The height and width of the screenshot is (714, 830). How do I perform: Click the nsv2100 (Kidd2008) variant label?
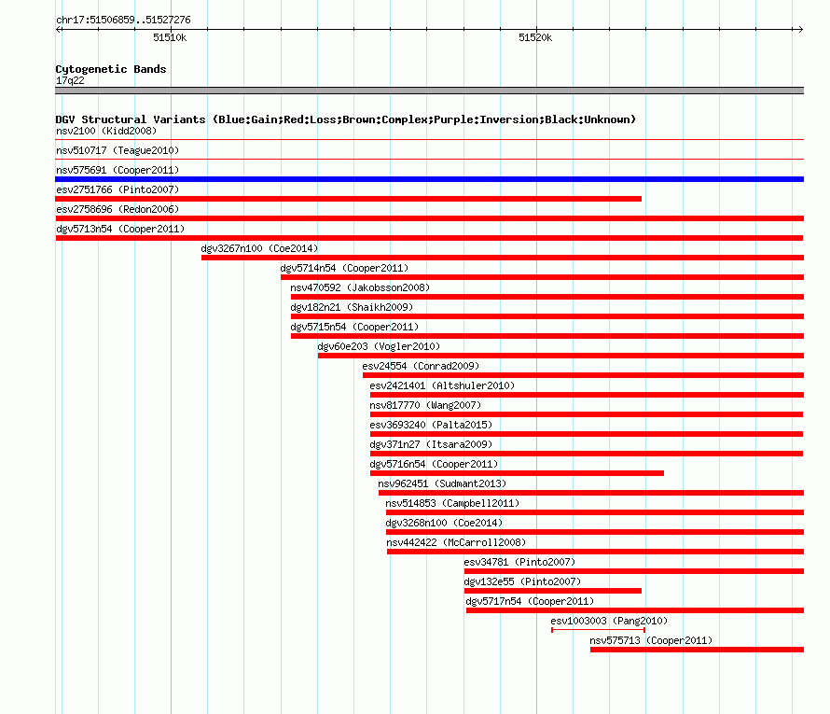106,131
